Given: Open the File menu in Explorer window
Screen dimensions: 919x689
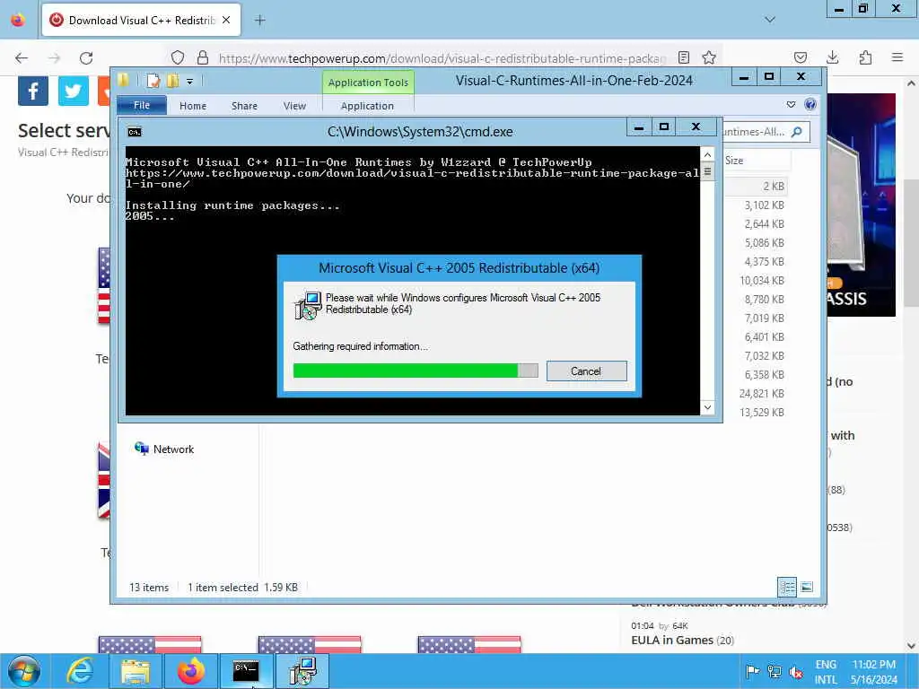Looking at the screenshot, I should 142,106.
